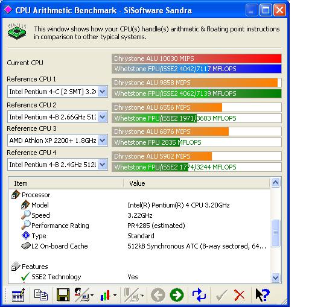
Task: Click the Dhrystone ALU 9858 MIPS bar
Action: (197, 83)
